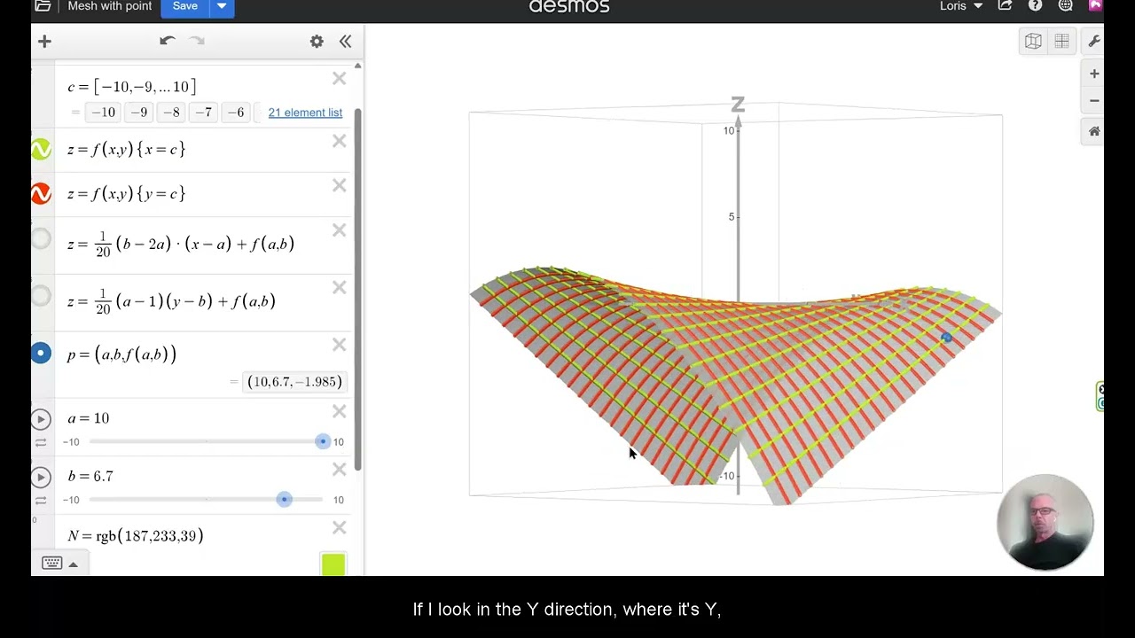
Task: Edit the N = rgb(187,233,39) expression
Action: click(136, 535)
